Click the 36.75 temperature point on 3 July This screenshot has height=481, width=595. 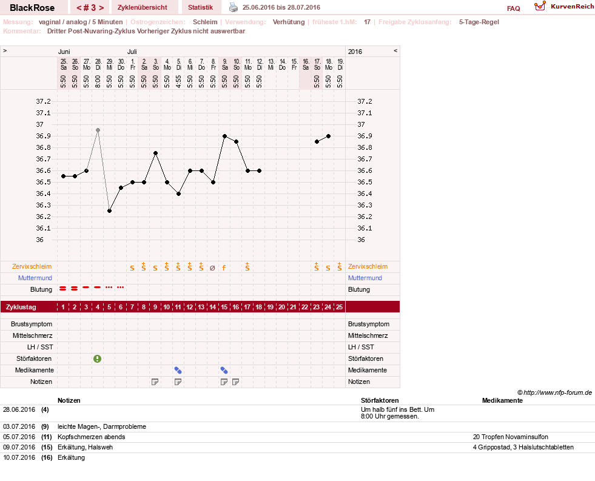click(156, 153)
